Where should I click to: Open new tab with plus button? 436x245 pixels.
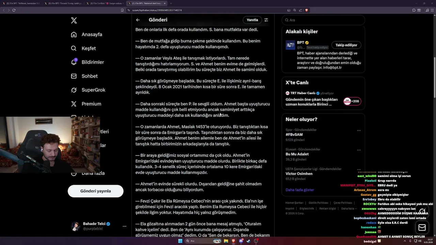(x=172, y=3)
